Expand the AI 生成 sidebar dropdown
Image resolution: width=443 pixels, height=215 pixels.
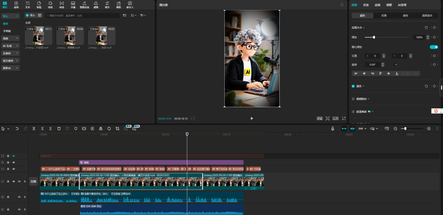[11, 46]
